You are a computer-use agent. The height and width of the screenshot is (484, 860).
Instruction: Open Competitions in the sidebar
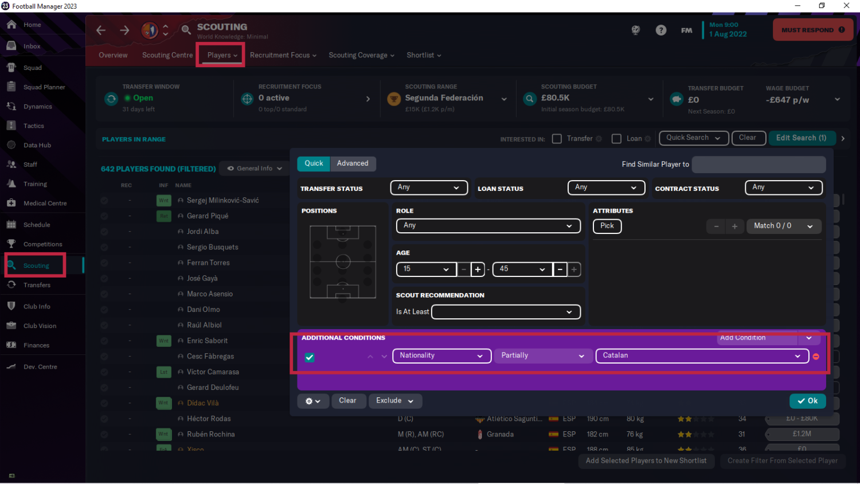coord(43,244)
